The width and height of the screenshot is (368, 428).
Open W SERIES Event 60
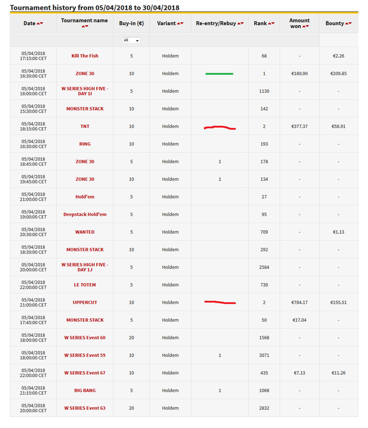85,338
